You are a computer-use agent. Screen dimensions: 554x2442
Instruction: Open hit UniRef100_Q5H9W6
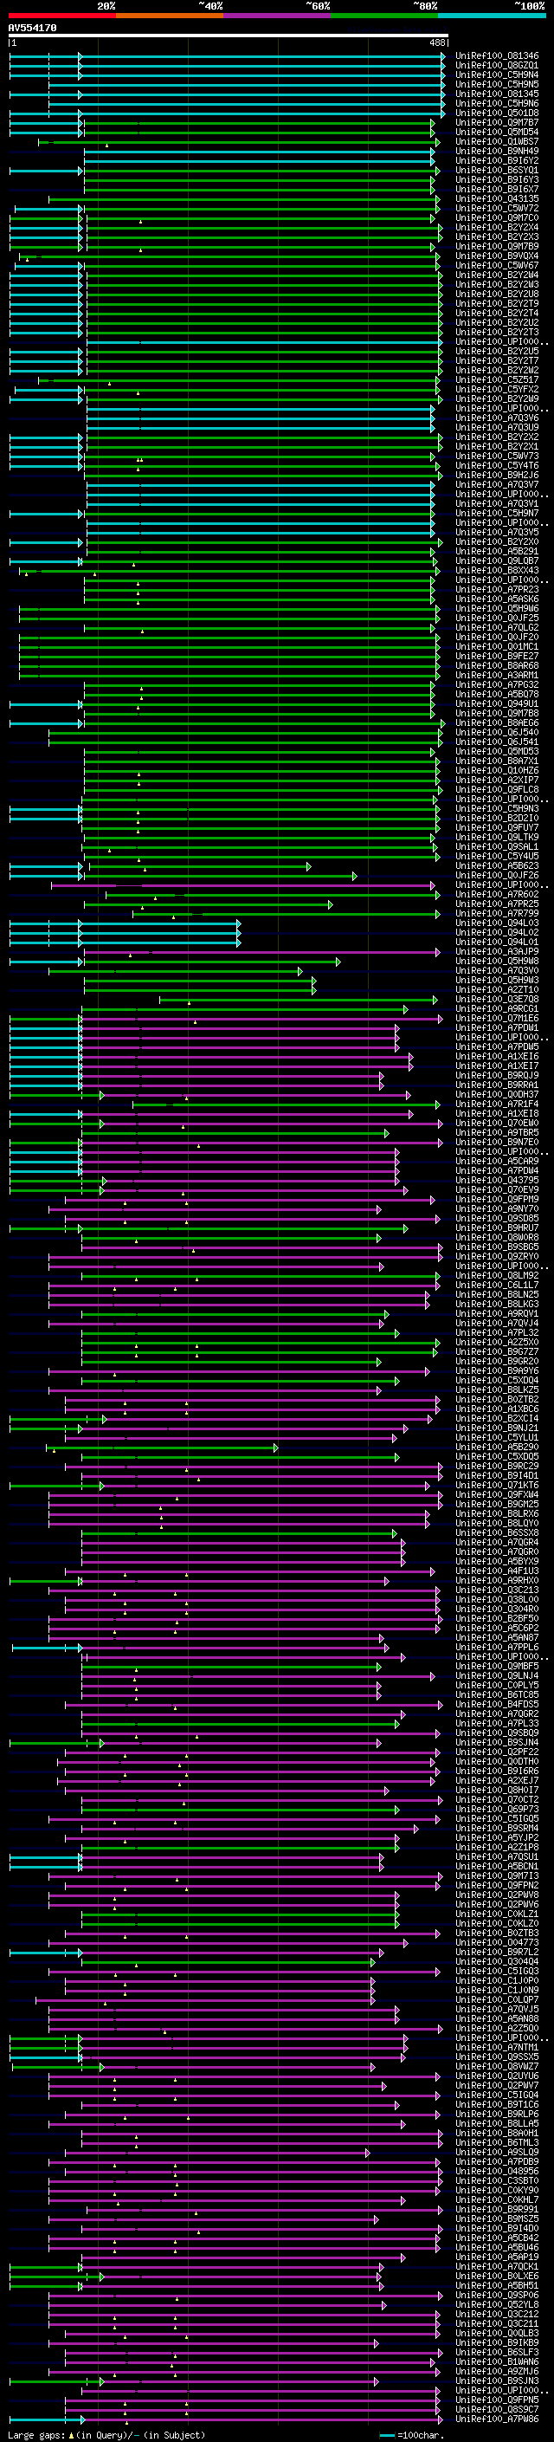497,609
